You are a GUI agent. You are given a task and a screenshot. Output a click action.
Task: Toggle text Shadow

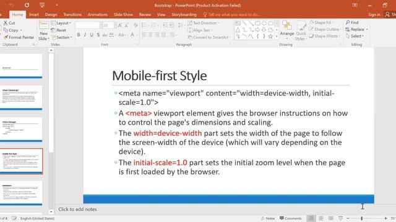[98, 35]
